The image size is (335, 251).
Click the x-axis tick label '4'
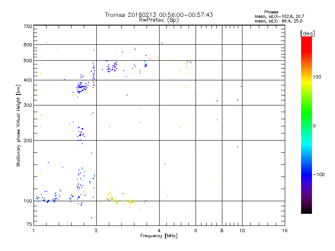tap(159, 231)
